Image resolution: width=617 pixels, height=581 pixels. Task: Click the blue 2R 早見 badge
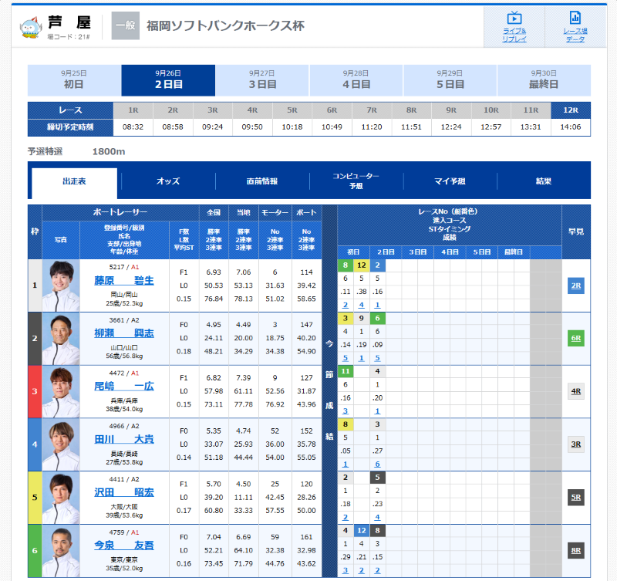tap(576, 285)
